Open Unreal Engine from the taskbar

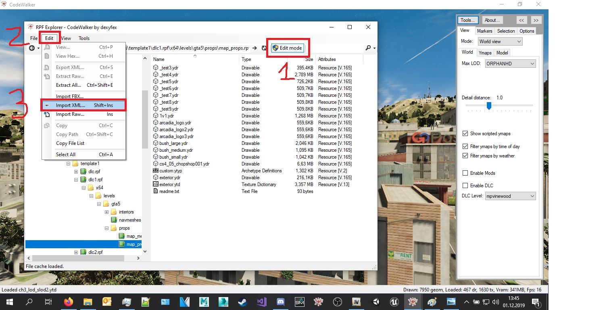click(395, 302)
